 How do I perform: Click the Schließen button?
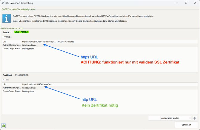click(x=186, y=125)
